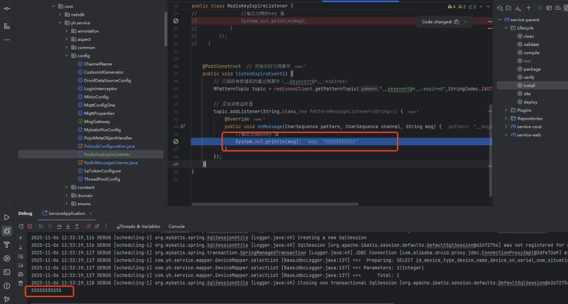
Task: Resume program in debug toolbar
Action: coord(41,226)
